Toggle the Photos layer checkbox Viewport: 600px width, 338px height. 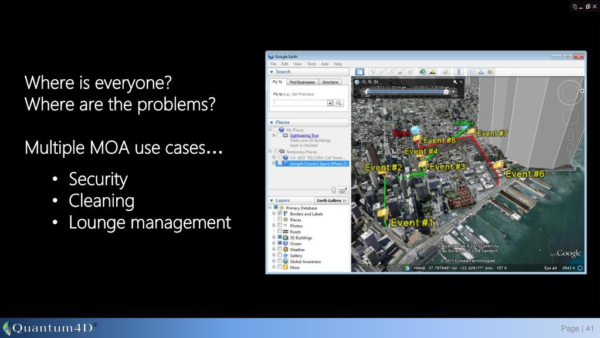coord(280,225)
